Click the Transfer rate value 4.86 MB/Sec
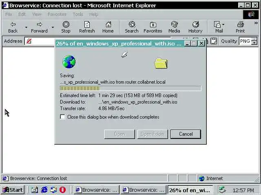 (x=111, y=108)
